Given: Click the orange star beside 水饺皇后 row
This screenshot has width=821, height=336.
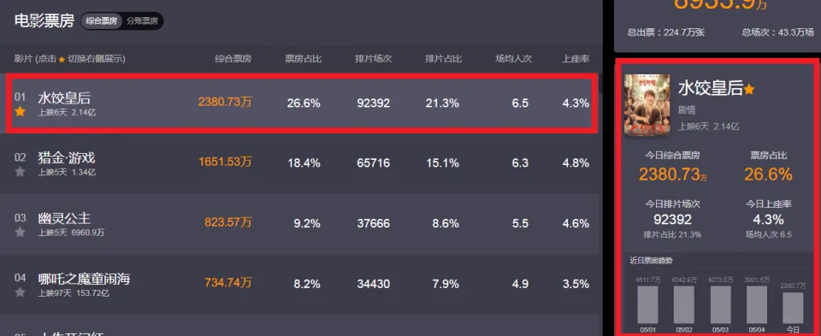Looking at the screenshot, I should (x=20, y=111).
